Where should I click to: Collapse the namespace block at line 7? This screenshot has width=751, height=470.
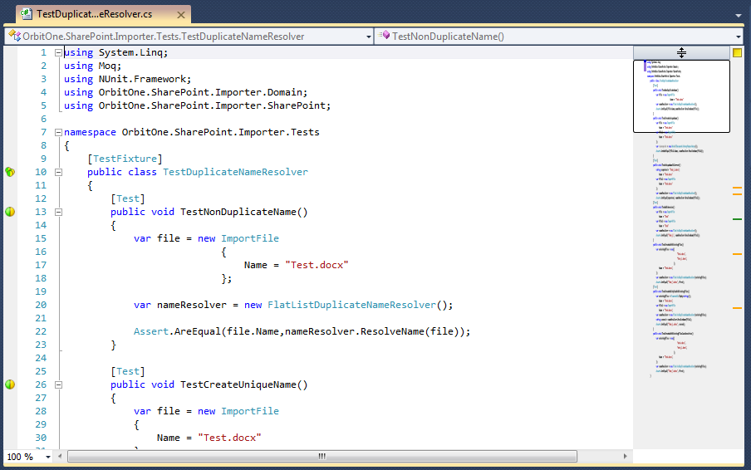tap(58, 132)
